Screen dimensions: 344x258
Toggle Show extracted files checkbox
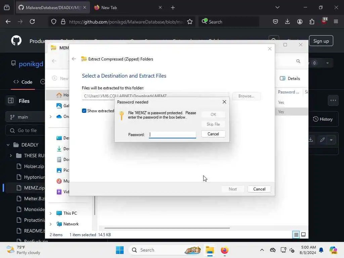point(84,111)
